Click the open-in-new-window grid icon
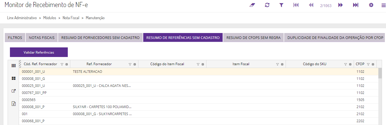The width and height of the screenshot is (386, 125). tap(13, 91)
